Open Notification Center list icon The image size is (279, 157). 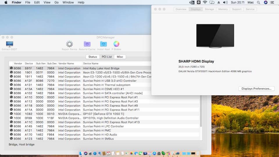(272, 2)
